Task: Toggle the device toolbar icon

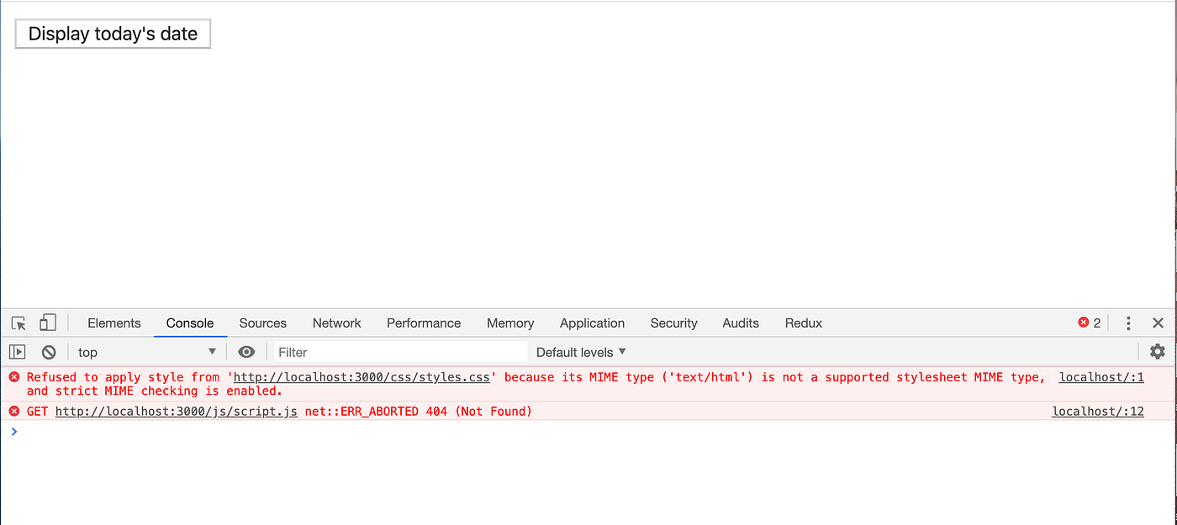Action: 48,323
